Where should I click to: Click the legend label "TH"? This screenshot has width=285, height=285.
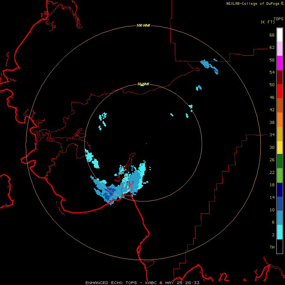272,247
